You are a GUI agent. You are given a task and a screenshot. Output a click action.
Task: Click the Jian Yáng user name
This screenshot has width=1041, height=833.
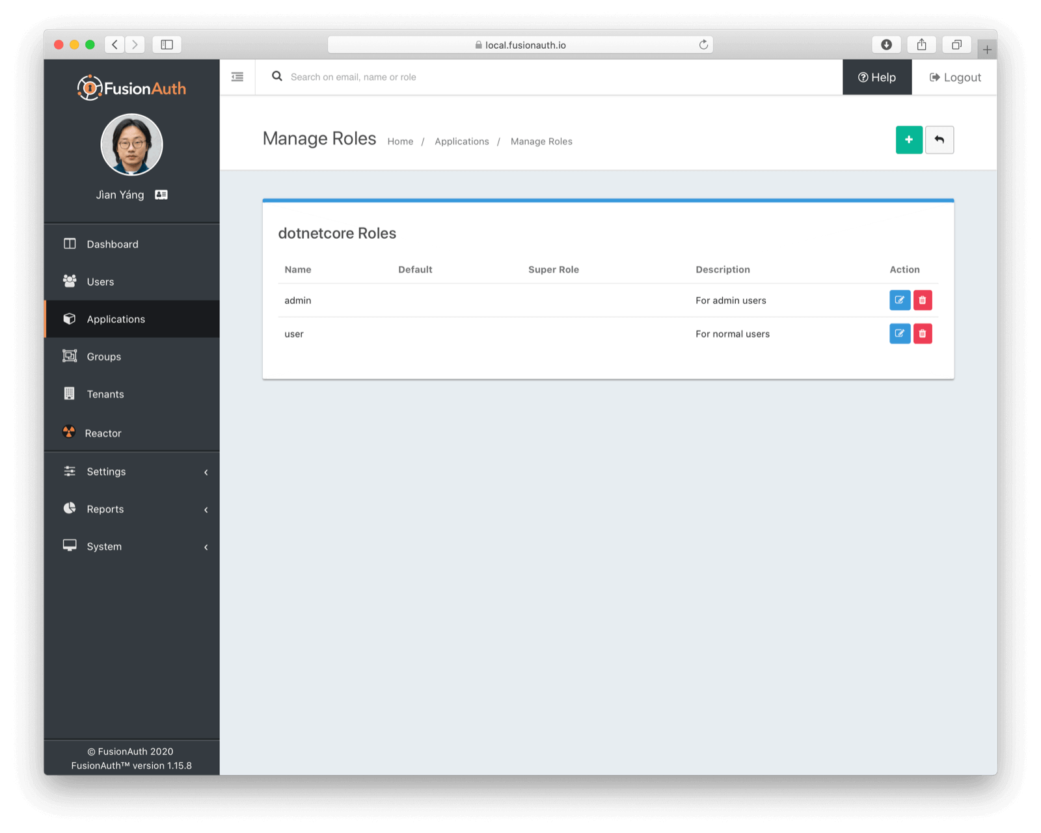click(120, 195)
